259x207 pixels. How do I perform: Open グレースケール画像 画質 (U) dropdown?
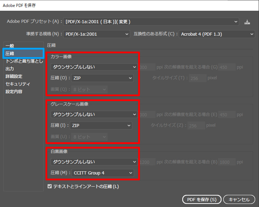[89, 137]
